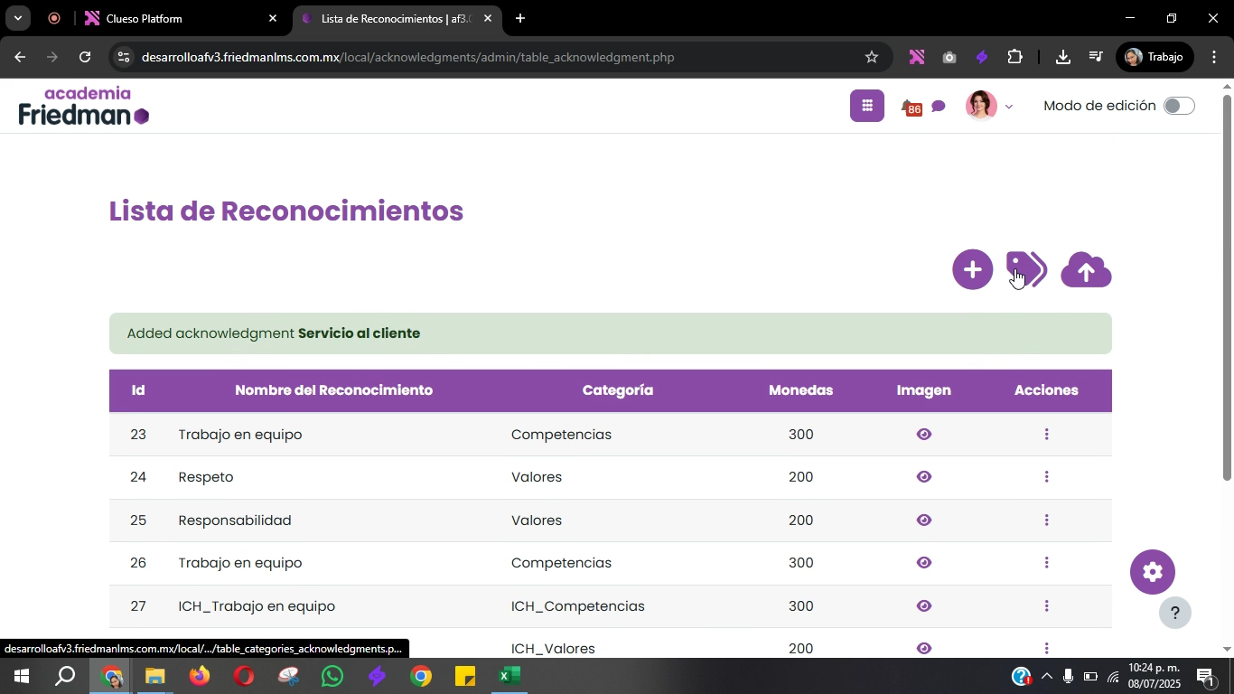The image size is (1234, 694).
Task: View image for Respeto row
Action: pyautogui.click(x=923, y=477)
